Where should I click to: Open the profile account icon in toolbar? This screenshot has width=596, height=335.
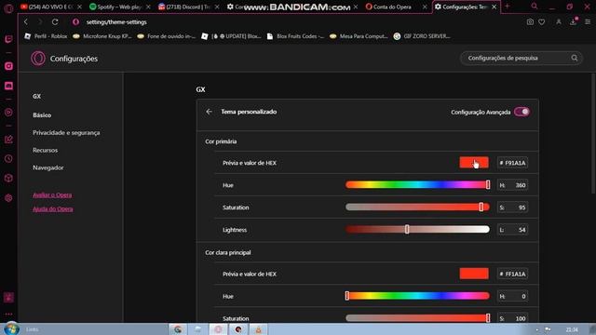559,22
